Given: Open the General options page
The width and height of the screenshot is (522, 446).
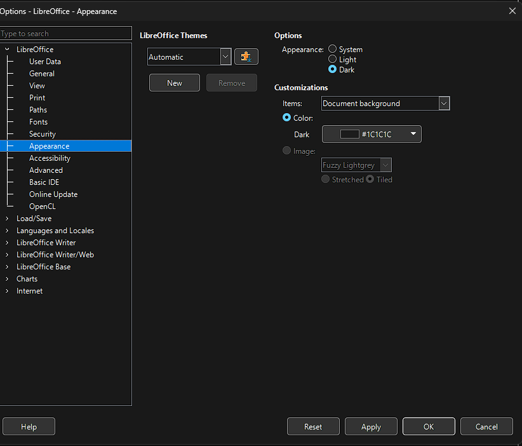Looking at the screenshot, I should (x=42, y=74).
